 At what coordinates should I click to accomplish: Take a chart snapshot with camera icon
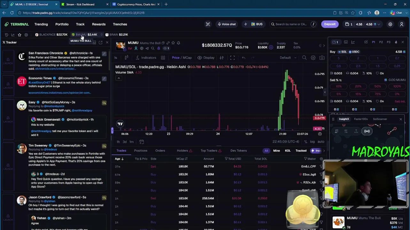(322, 58)
